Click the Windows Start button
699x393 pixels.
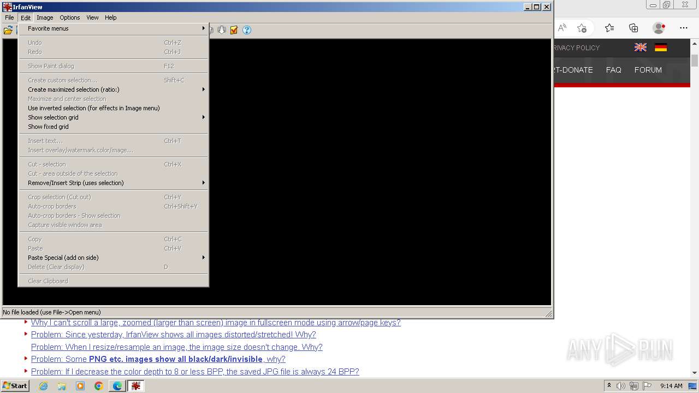[x=15, y=386]
